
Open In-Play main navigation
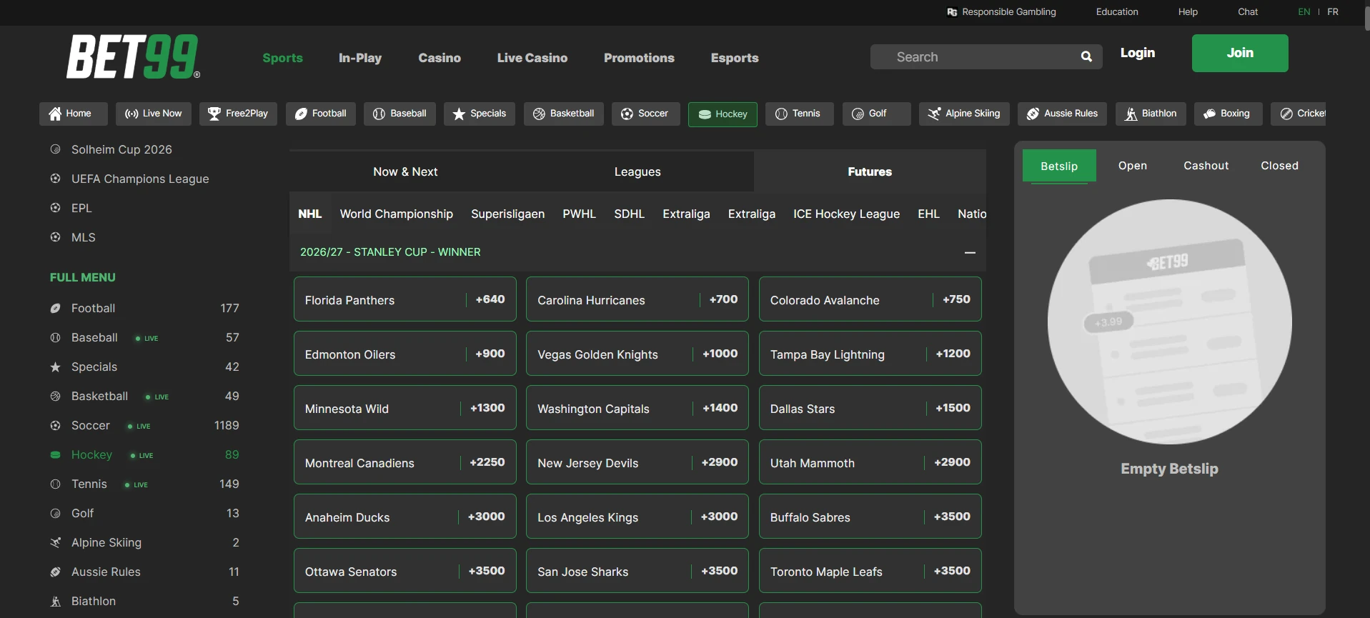[x=360, y=58]
